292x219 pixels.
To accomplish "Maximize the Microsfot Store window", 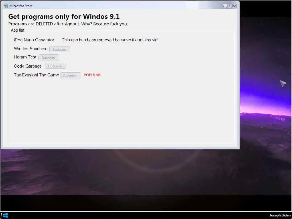I will coord(230,6).
